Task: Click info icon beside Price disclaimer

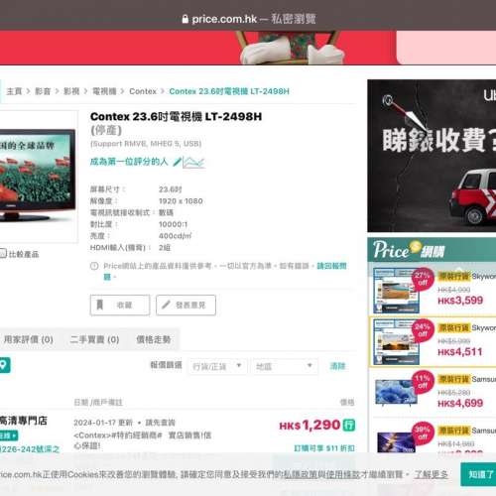Action: click(94, 266)
